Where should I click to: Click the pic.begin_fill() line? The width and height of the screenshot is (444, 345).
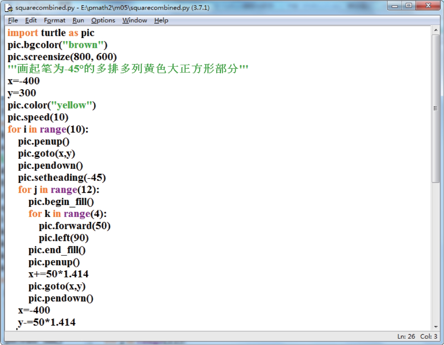(x=61, y=202)
